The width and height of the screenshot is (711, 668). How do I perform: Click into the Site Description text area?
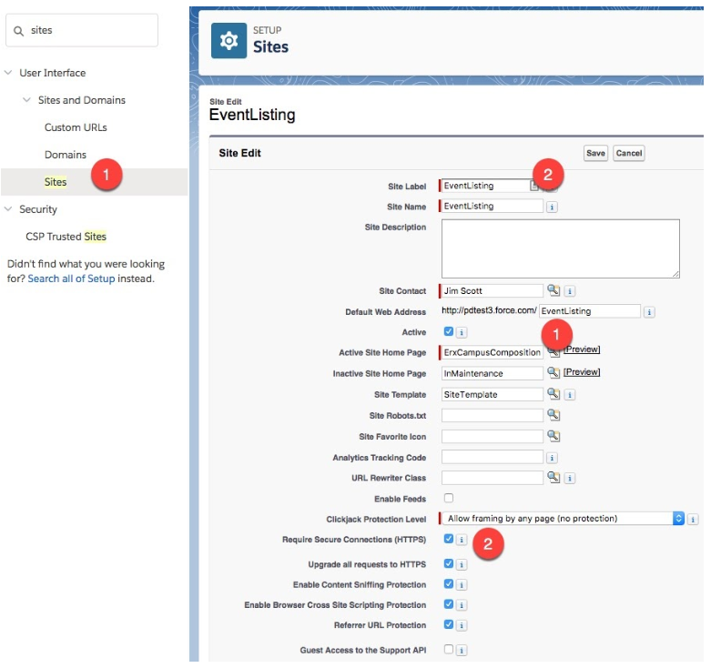[x=560, y=248]
